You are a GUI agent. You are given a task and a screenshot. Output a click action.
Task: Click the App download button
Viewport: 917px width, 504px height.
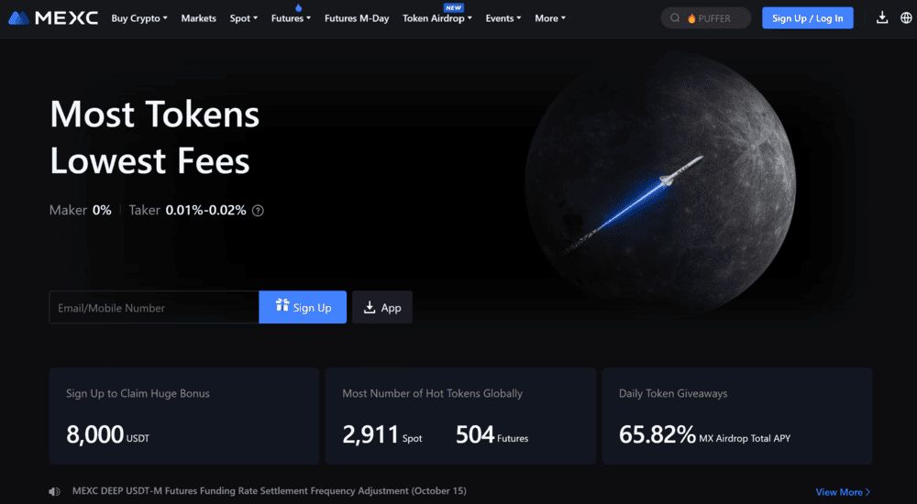[x=381, y=307]
